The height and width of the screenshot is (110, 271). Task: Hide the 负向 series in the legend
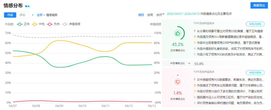pos(53,24)
